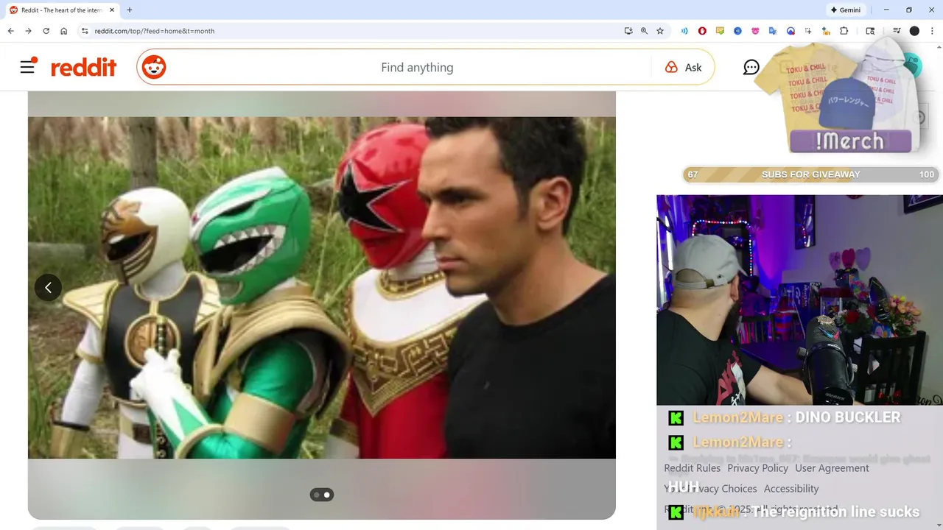Screen dimensions: 943x530
Task: Click chat message The reignition line sucks
Action: (x=835, y=512)
